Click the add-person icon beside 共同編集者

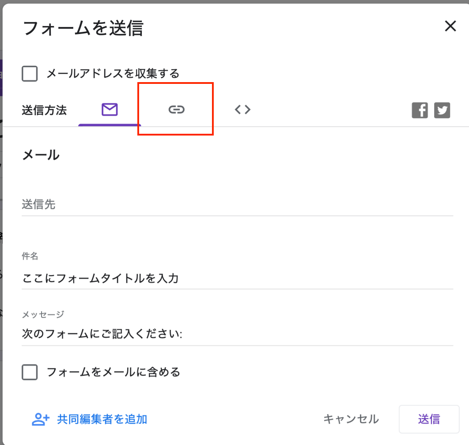pos(41,419)
